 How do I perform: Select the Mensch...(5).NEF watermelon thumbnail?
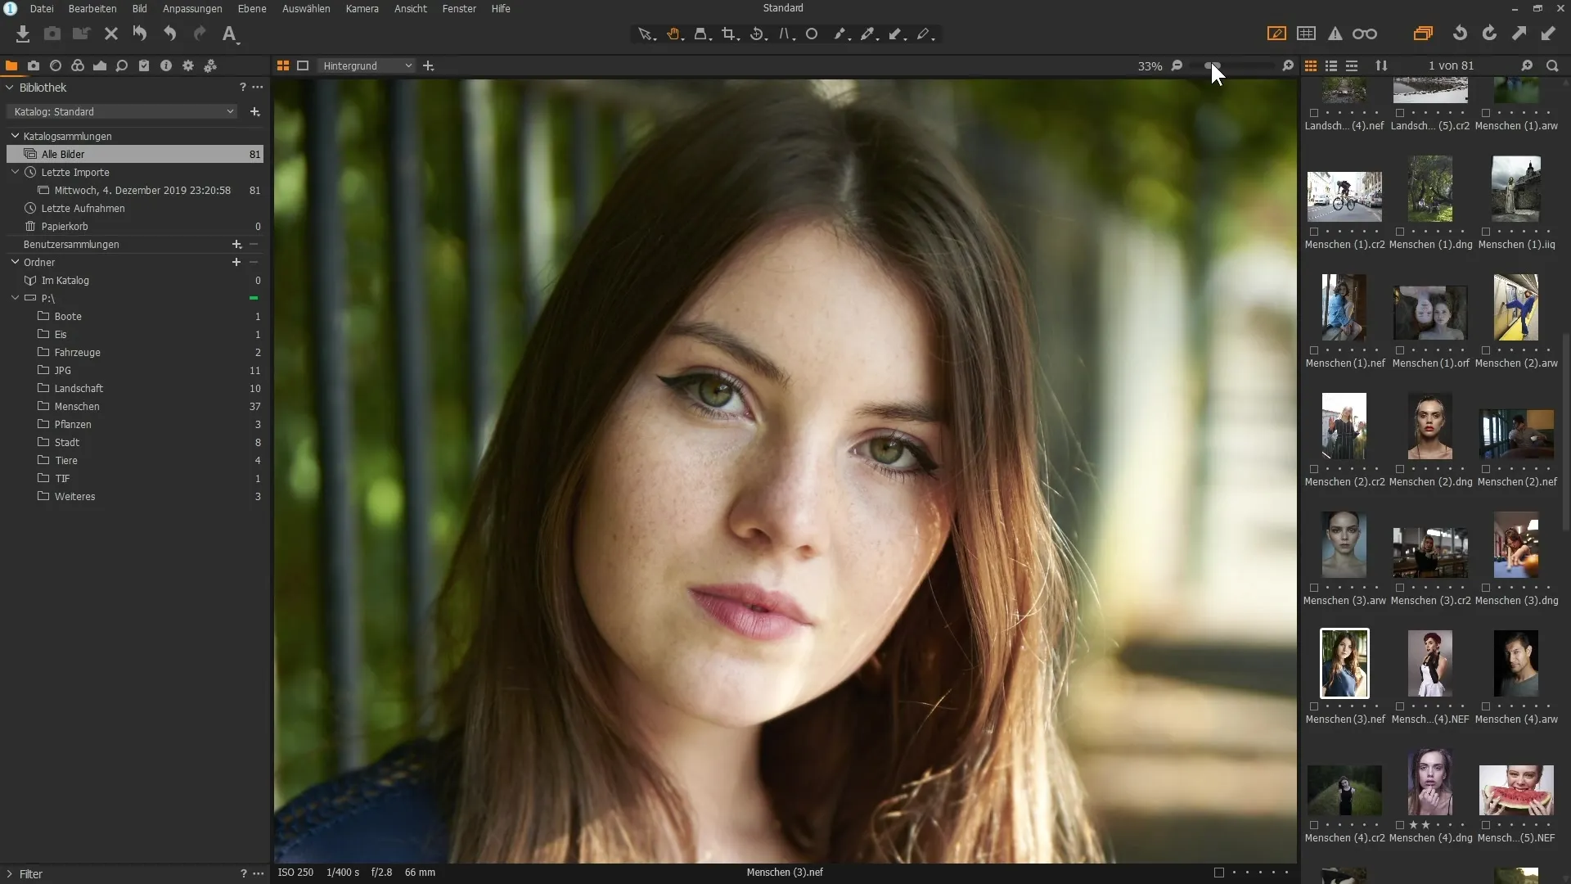[x=1516, y=790]
